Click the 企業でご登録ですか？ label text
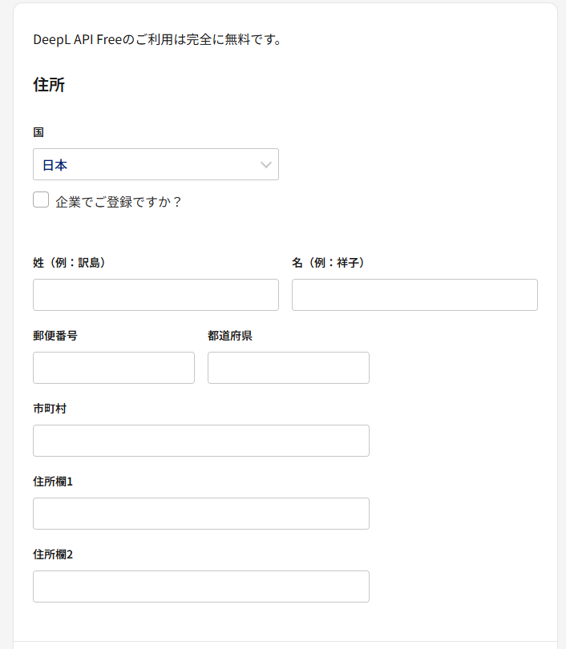This screenshot has height=649, width=566. click(x=119, y=202)
